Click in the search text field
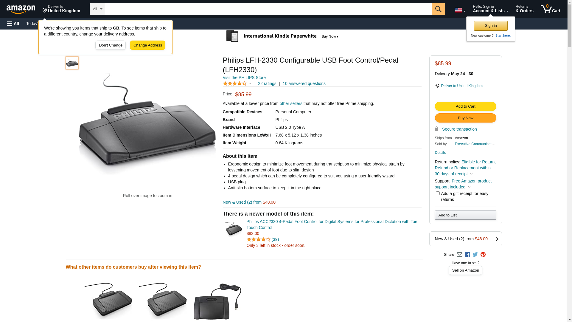The width and height of the screenshot is (572, 322). tap(268, 9)
